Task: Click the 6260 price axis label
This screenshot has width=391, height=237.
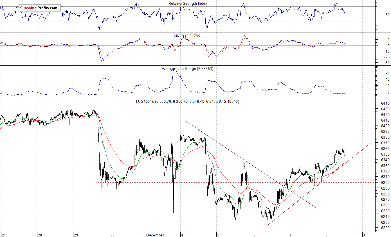Action: pos(385,205)
